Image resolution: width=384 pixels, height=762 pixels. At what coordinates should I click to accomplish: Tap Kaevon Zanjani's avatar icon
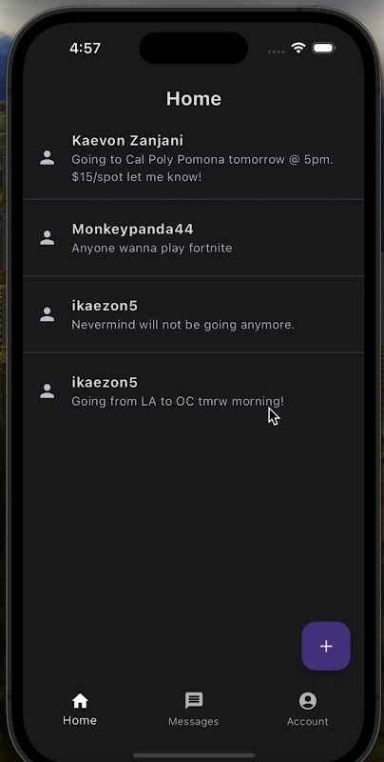point(47,158)
